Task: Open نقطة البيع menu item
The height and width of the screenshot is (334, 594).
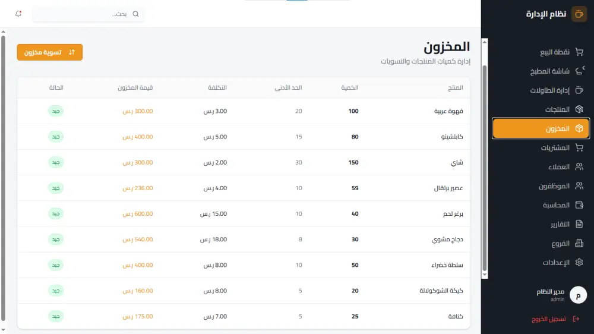Action: 541,52
